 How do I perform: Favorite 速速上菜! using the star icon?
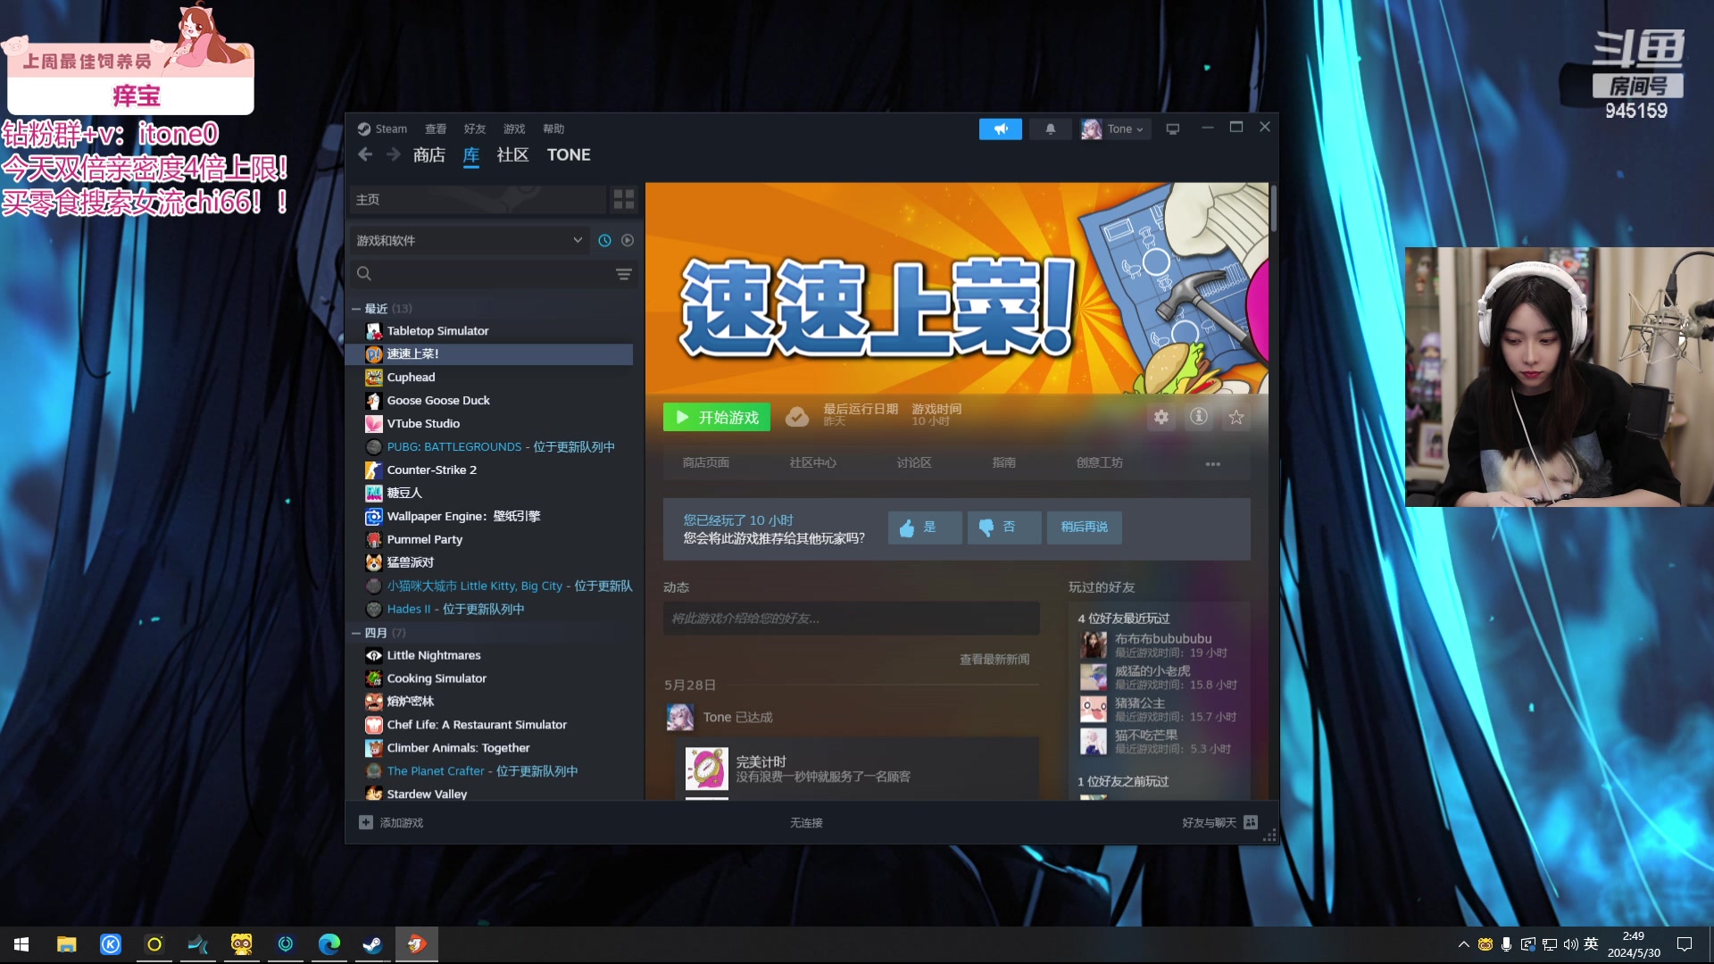pyautogui.click(x=1236, y=417)
